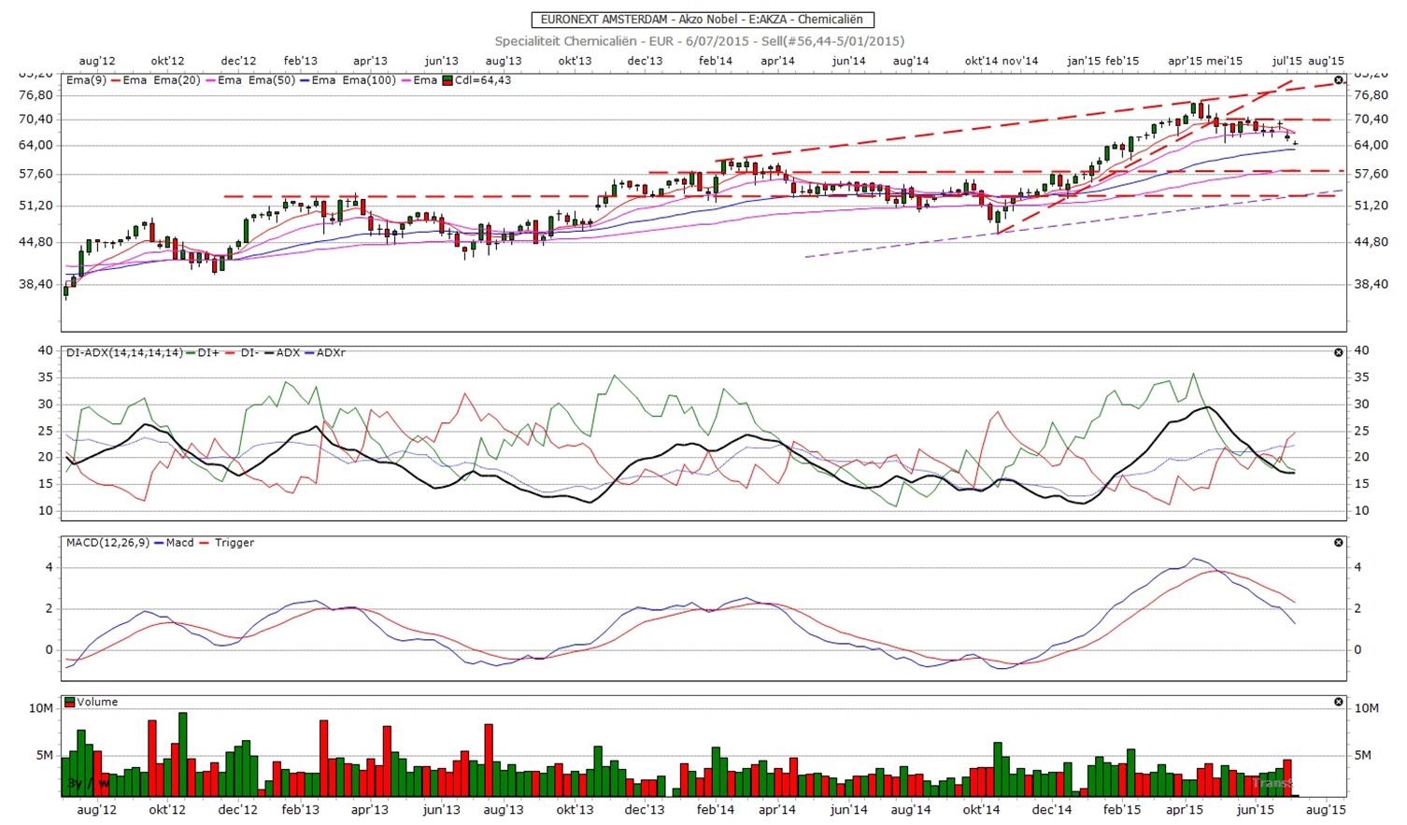1407x825 pixels.
Task: Click the red Trigger legend entry
Action: pyautogui.click(x=227, y=543)
